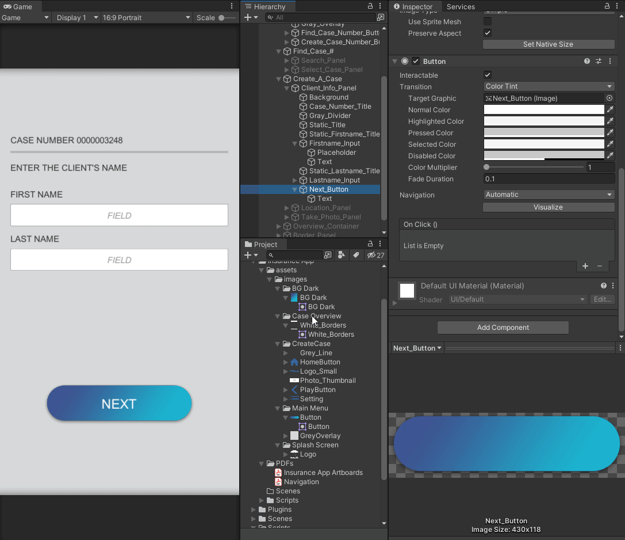The height and width of the screenshot is (540, 625).
Task: Select HomeButton asset in Project
Action: point(320,362)
